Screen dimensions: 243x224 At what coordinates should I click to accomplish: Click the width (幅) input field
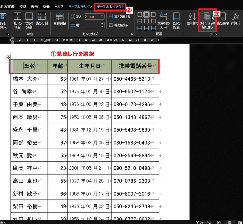coord(92,25)
